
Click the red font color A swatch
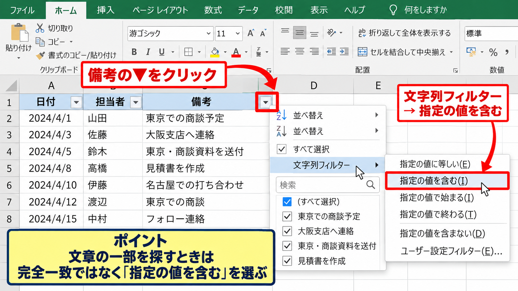236,52
